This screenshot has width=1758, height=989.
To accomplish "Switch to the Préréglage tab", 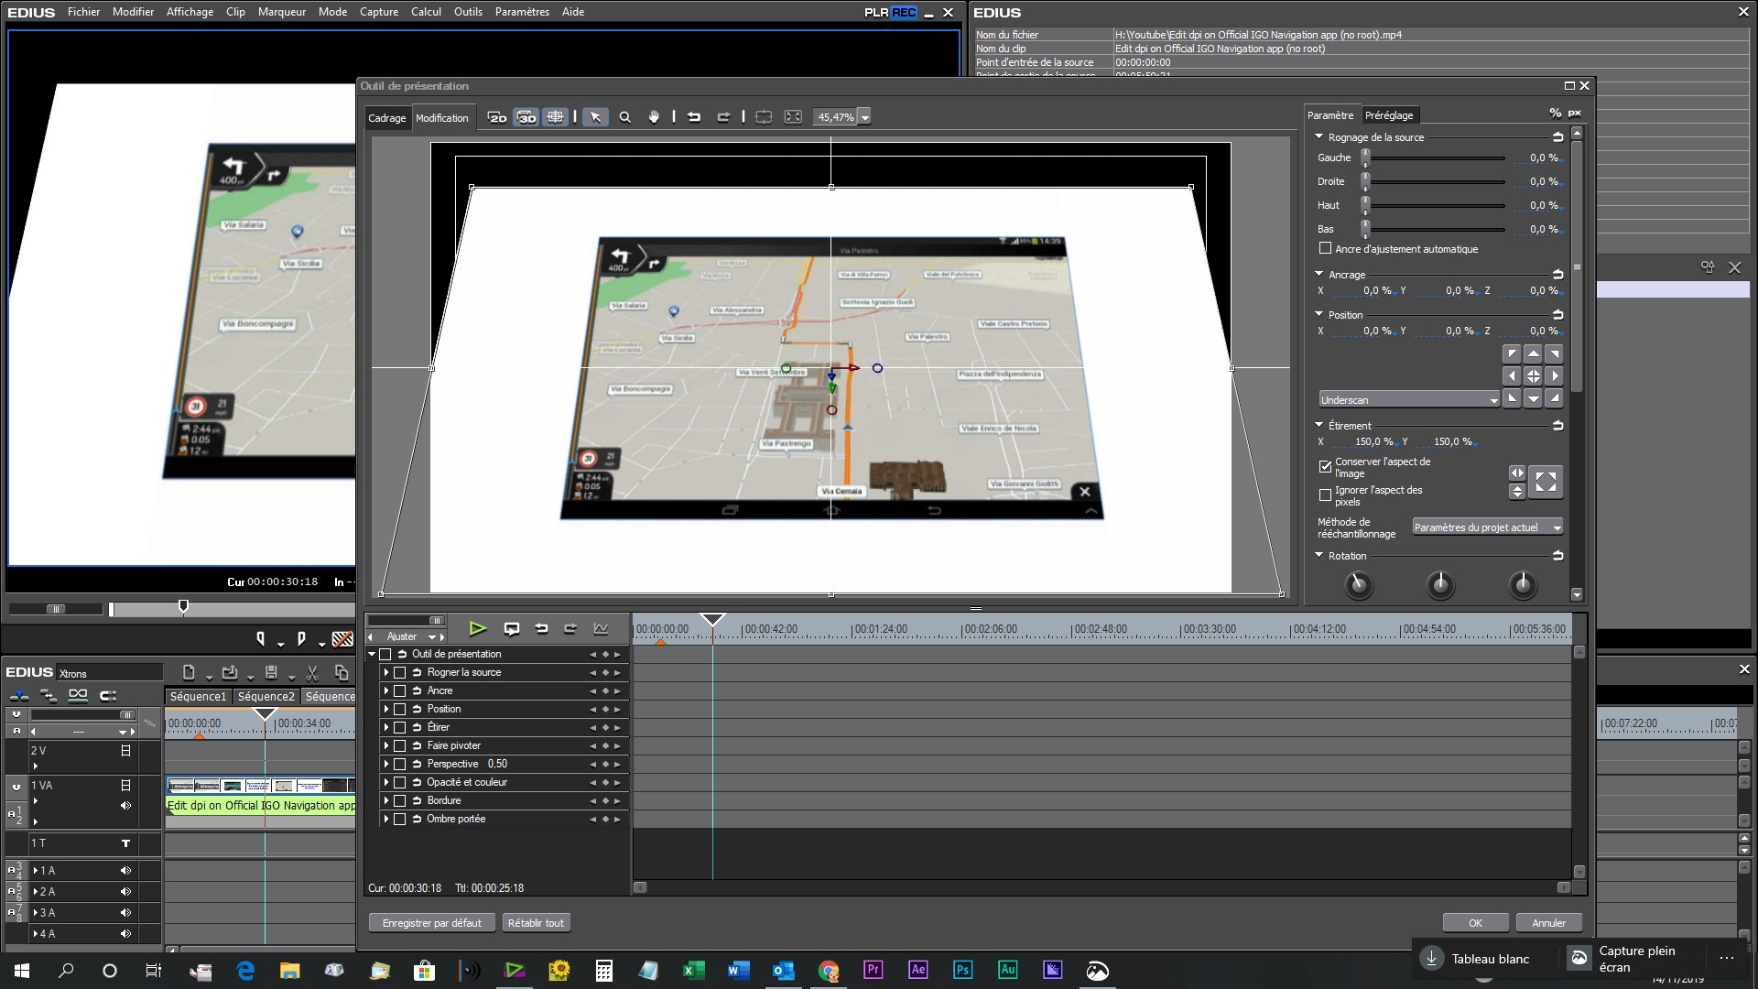I will click(1389, 115).
